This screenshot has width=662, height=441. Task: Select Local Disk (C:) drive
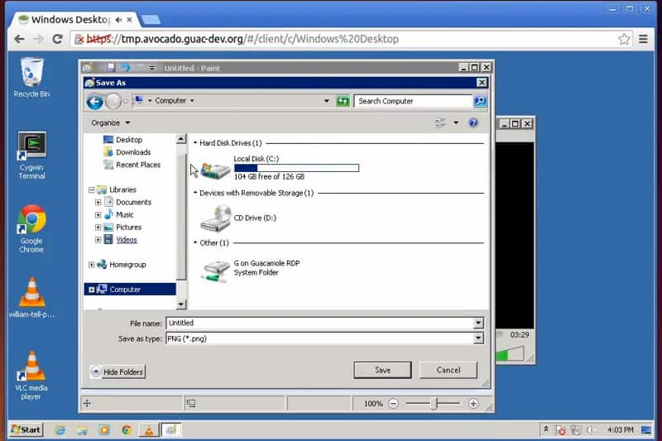(279, 167)
